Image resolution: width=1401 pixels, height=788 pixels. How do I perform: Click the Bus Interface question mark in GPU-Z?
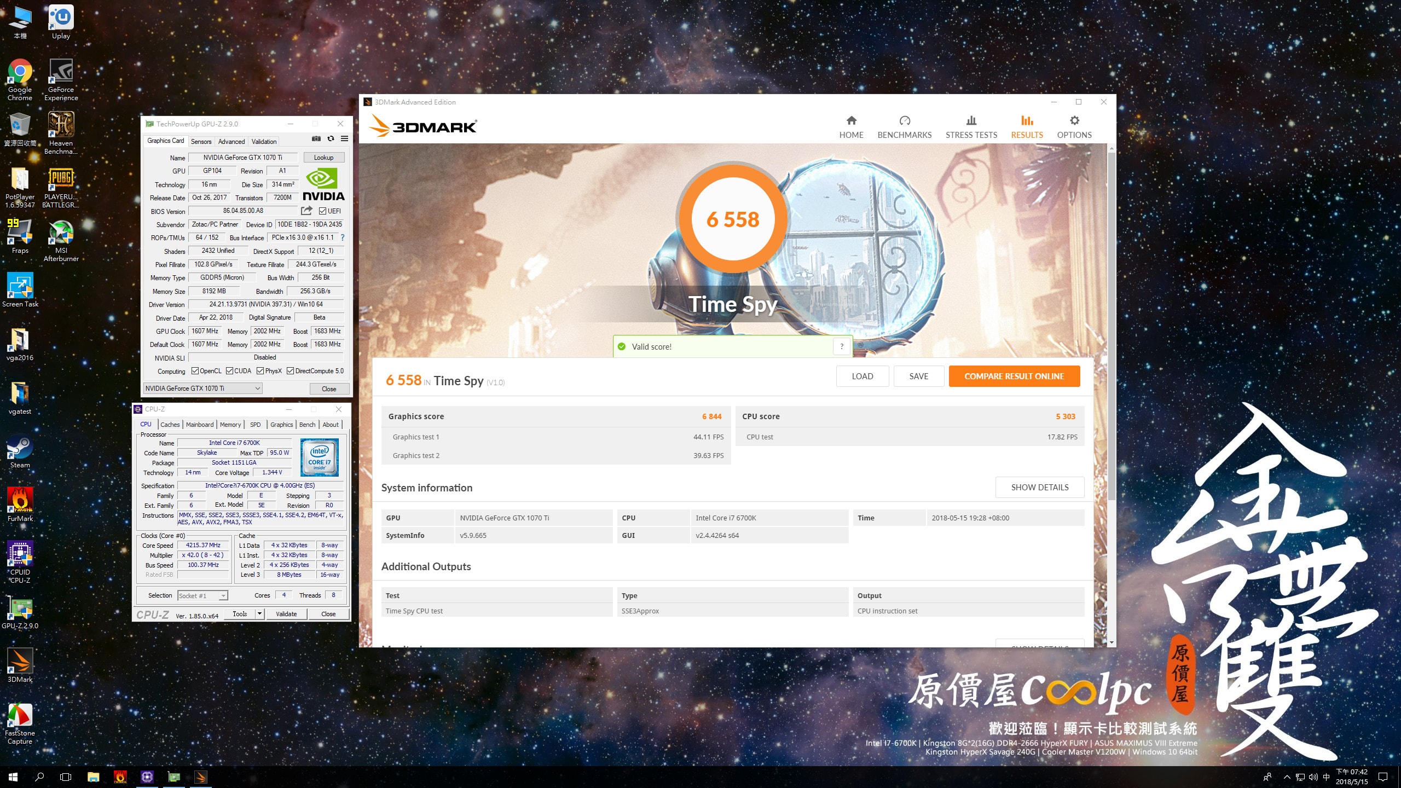(343, 237)
